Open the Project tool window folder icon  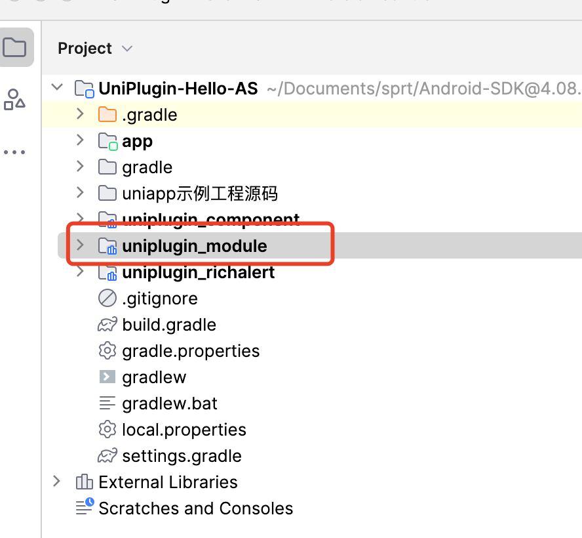15,47
